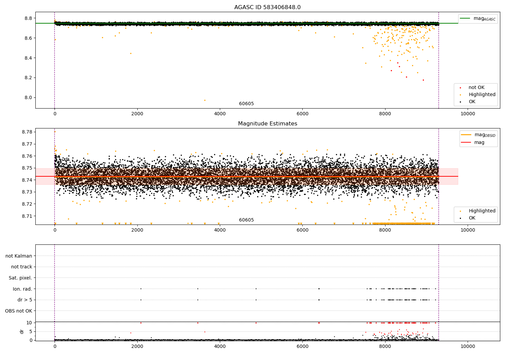
Task: Click 'Highlighted' legend entry in Magnitude Estimates plot
Action: [x=482, y=211]
